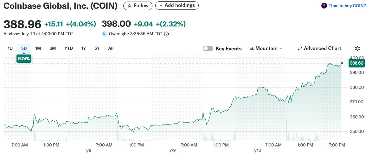Click the +9.04 overnight change value
This screenshot has height=155, width=366.
tap(143, 24)
